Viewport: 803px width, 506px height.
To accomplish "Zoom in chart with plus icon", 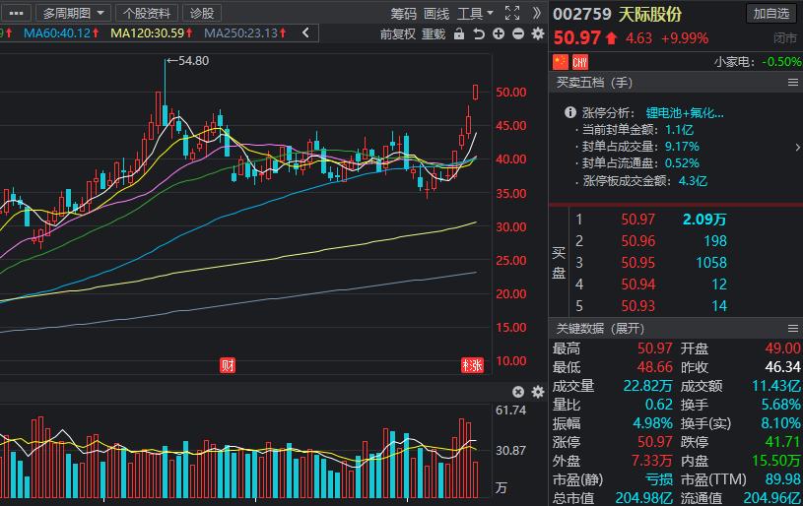I will 499,34.
